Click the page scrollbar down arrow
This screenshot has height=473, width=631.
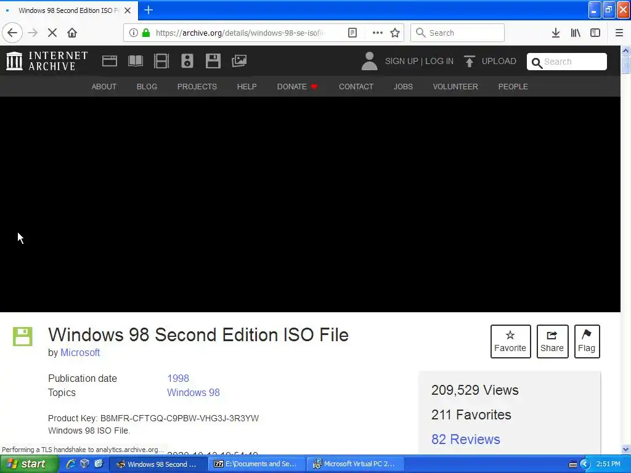click(625, 449)
